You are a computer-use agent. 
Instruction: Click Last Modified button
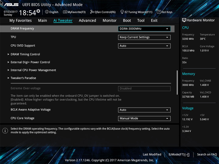pyautogui.click(x=152, y=155)
